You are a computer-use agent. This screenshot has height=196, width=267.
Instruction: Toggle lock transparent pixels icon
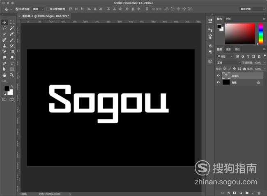click(224, 69)
